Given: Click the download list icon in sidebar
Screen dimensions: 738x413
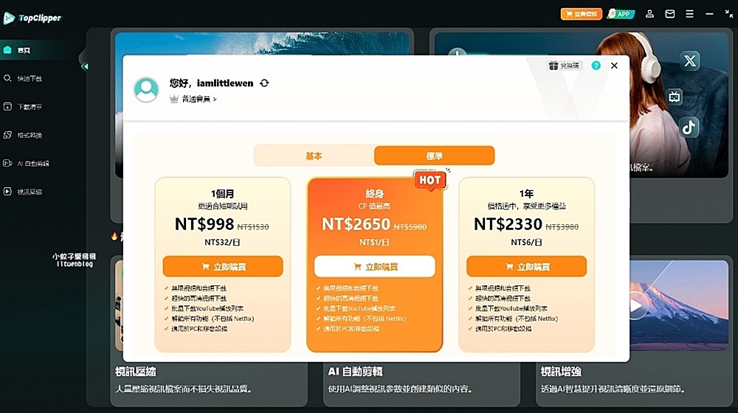Looking at the screenshot, I should tap(7, 106).
